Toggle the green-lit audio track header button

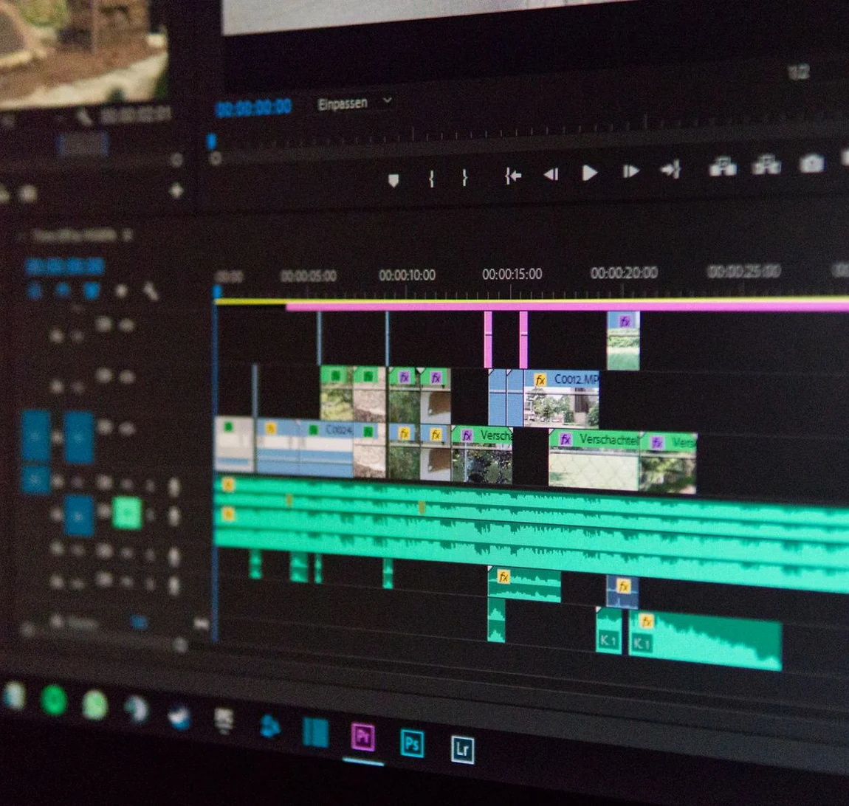[x=127, y=513]
